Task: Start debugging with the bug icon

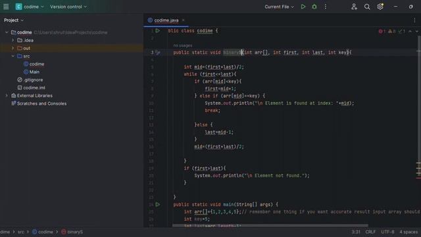Action: pos(314,7)
